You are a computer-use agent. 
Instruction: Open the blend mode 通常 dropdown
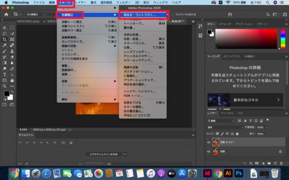(225, 127)
